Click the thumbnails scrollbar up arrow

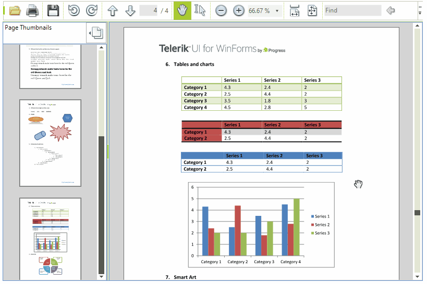click(101, 47)
